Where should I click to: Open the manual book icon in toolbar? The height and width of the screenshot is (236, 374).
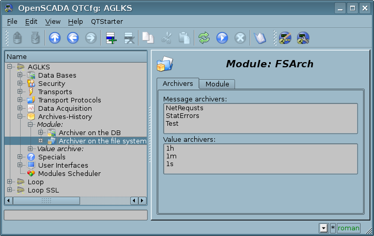[x=259, y=38]
